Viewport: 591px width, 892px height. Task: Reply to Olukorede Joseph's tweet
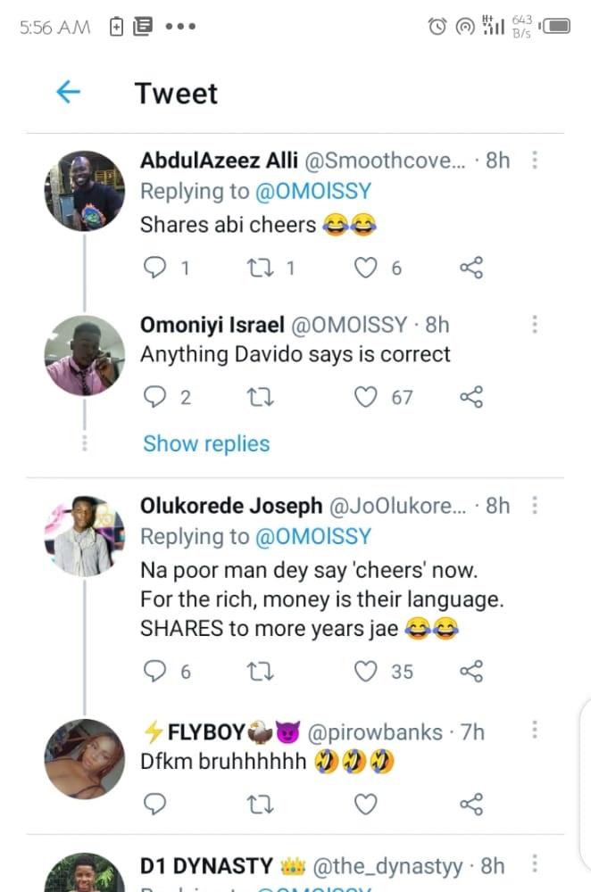[155, 672]
